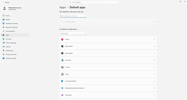Screen dimensions: 187x100
Task: Expand the Command Palette row chevron
Action: (x=155, y=81)
